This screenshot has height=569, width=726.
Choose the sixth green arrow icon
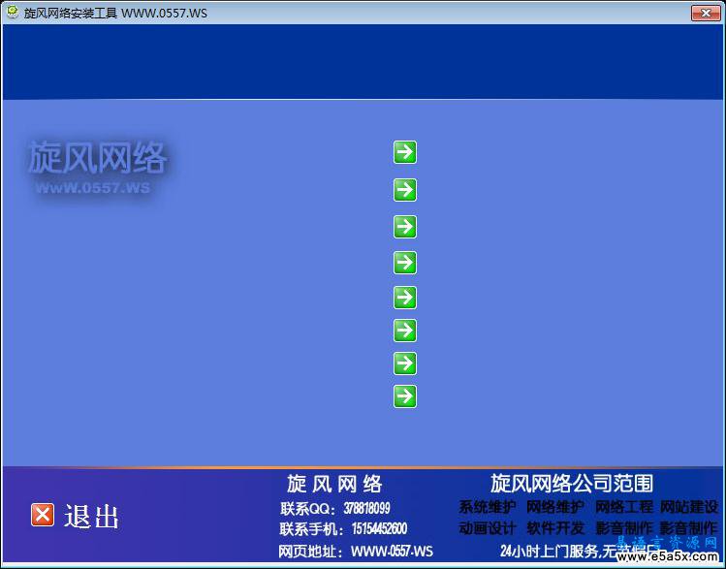point(404,331)
